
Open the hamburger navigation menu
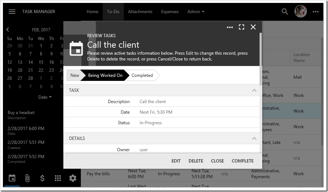point(12,12)
